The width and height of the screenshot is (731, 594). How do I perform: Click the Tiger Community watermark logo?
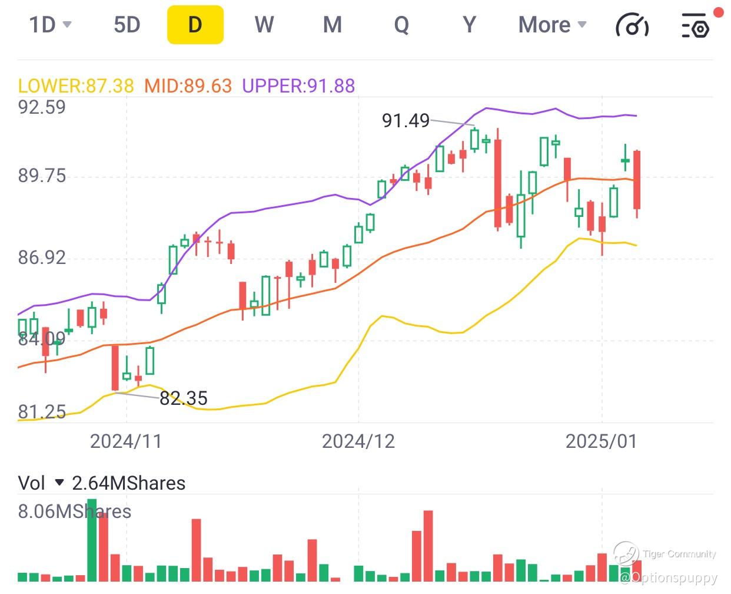(x=626, y=554)
